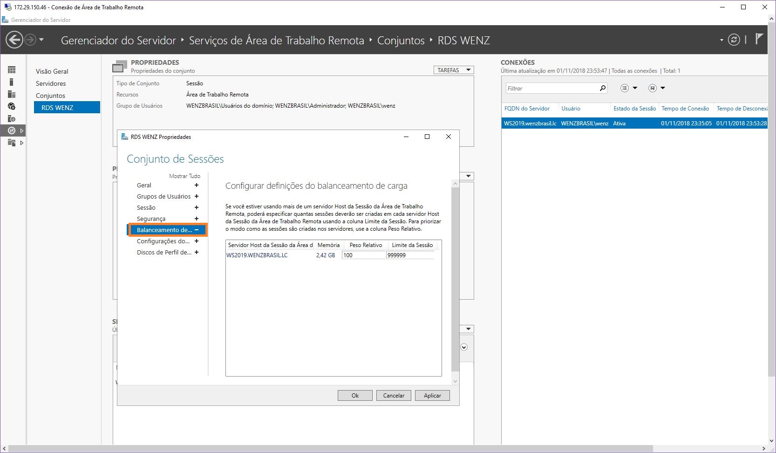Click the Peso Relativo field with 100
The width and height of the screenshot is (776, 453).
[364, 255]
